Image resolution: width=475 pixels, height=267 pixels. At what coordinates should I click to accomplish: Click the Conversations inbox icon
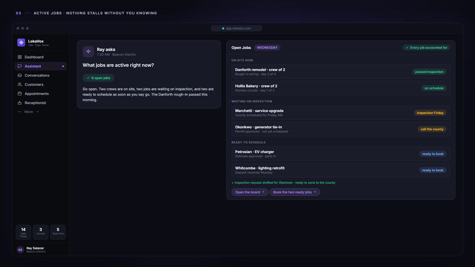(20, 75)
